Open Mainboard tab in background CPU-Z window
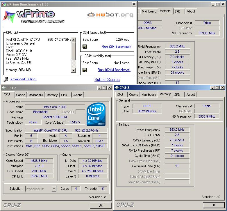This screenshot has height=211, width=227. tap(149, 11)
